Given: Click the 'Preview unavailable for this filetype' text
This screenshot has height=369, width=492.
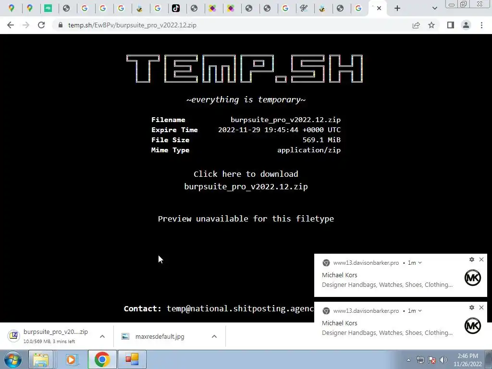Looking at the screenshot, I should 246,219.
